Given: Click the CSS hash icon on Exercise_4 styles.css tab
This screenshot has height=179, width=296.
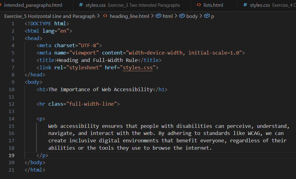Looking at the screenshot, I should tap(245, 5).
